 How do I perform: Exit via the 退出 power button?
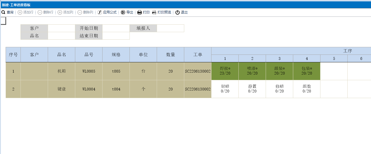pyautogui.click(x=177, y=12)
